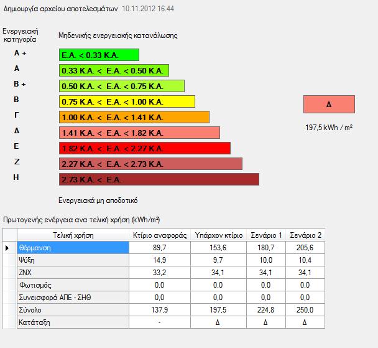
Task: Click the 10.11.2012 16.44 timestamp text
Action: tap(148, 9)
